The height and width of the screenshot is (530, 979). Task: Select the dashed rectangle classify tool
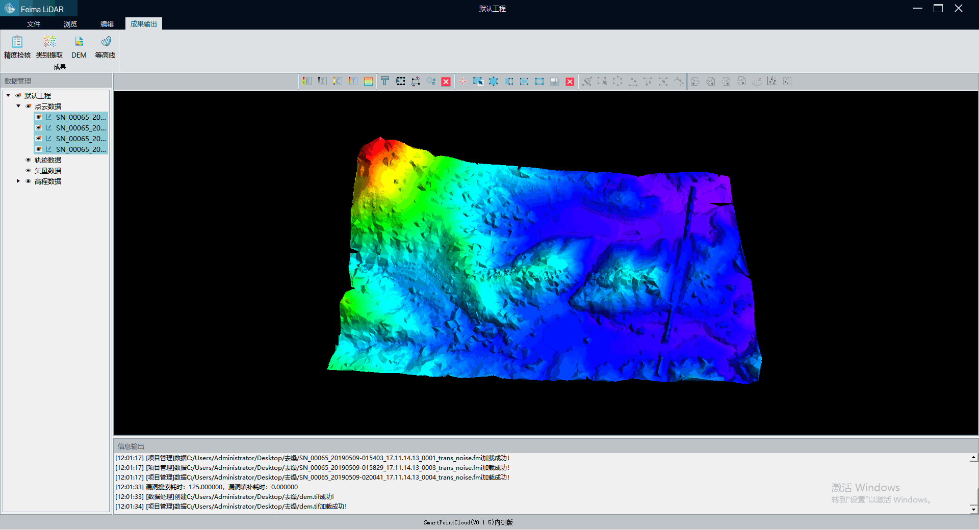pos(602,81)
